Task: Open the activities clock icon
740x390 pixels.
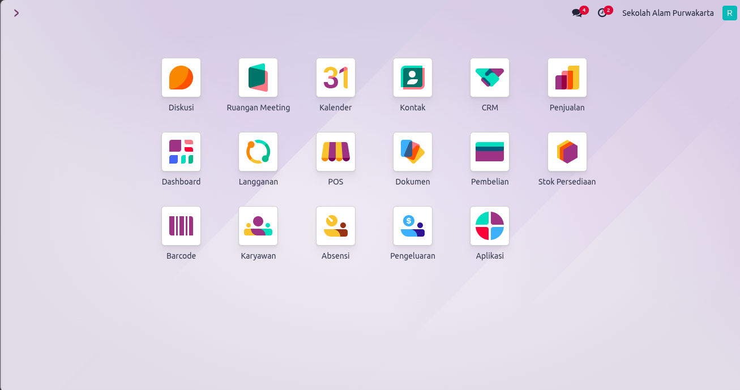Action: [602, 13]
